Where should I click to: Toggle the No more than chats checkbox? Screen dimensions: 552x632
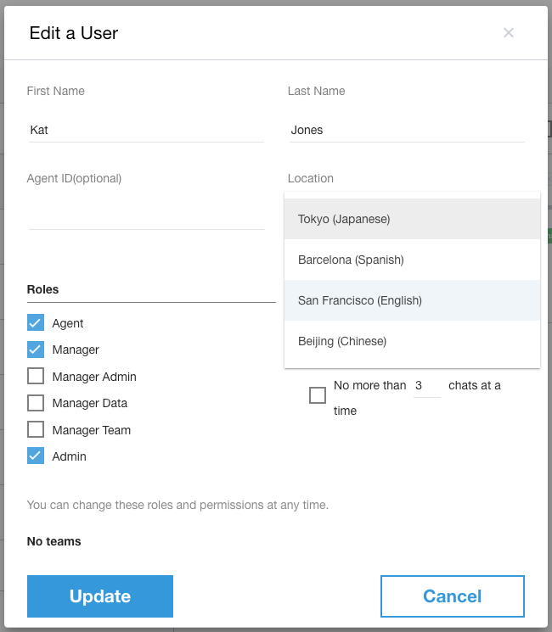[318, 395]
